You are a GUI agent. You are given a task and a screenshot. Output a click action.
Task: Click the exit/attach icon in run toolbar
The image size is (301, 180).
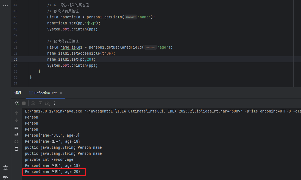(40, 103)
